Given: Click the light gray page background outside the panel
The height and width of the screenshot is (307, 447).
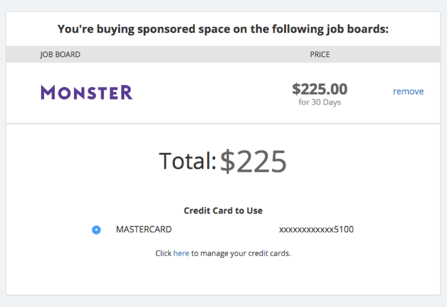Looking at the screenshot, I should coord(223,301).
